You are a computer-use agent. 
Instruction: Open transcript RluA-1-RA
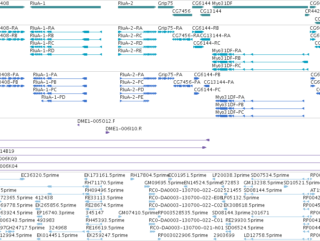point(42,28)
